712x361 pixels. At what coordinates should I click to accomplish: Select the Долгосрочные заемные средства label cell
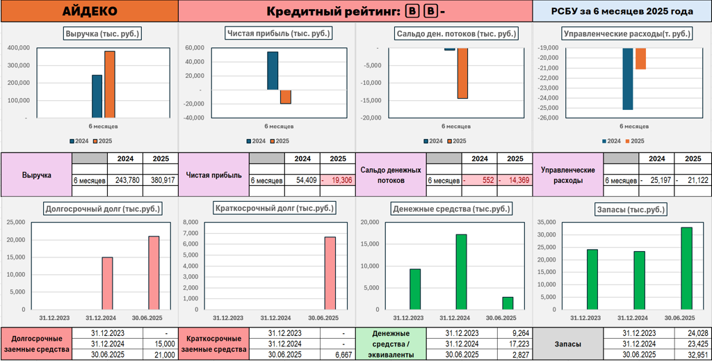pyautogui.click(x=35, y=344)
